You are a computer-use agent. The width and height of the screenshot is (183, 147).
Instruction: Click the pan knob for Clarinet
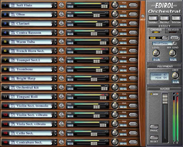115,23
